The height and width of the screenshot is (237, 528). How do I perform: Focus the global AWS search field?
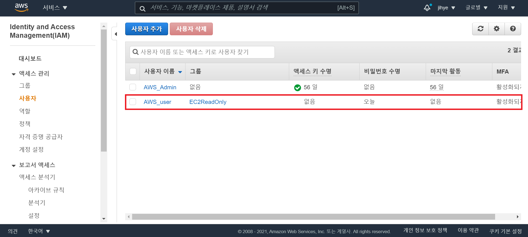247,8
